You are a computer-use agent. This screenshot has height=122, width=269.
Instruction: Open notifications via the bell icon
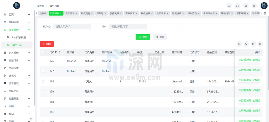point(246,5)
